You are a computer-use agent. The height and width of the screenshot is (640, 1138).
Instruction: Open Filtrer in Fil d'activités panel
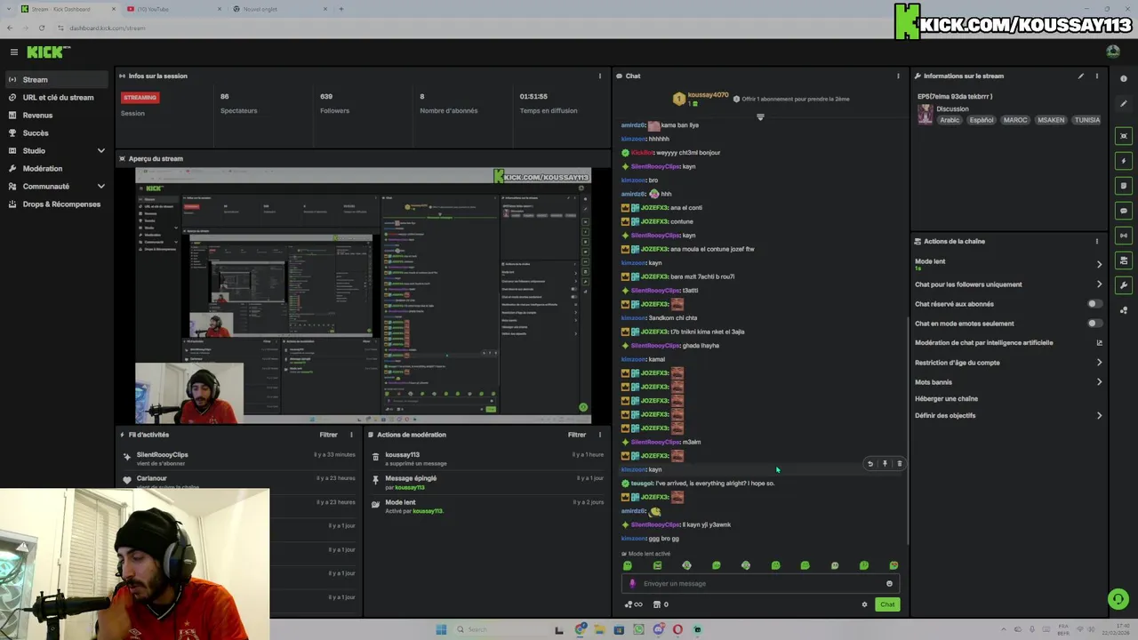tap(328, 435)
